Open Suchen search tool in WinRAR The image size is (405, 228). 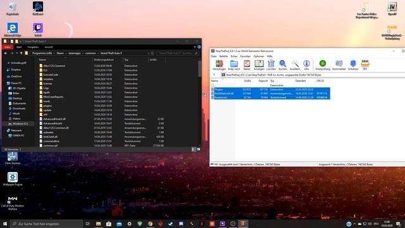283,65
